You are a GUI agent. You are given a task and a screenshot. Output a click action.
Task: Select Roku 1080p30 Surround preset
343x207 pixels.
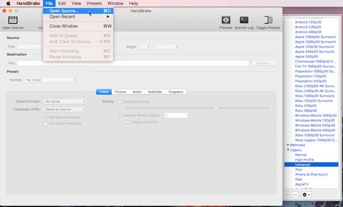point(314,96)
